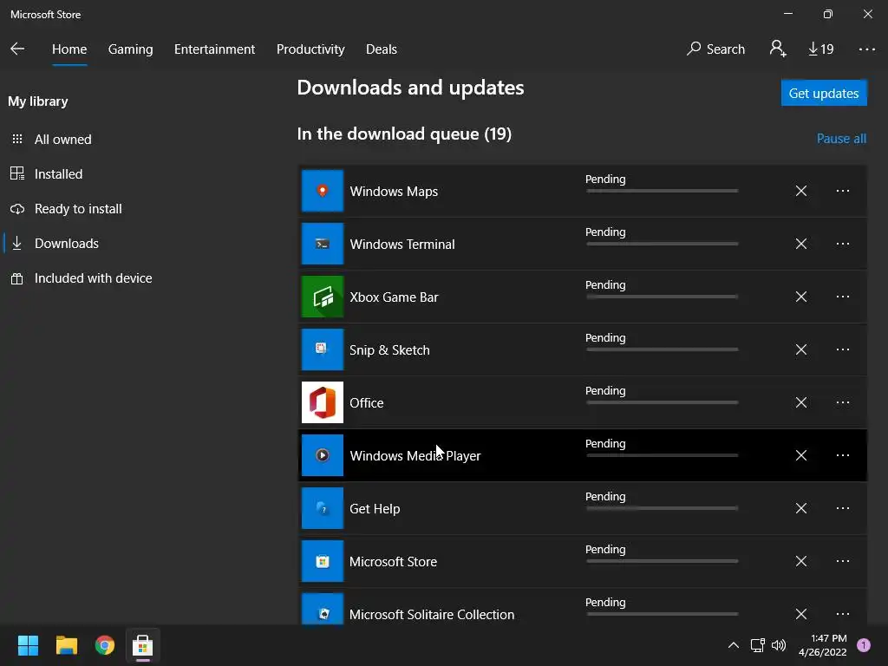Open the Windows Start button

click(28, 645)
